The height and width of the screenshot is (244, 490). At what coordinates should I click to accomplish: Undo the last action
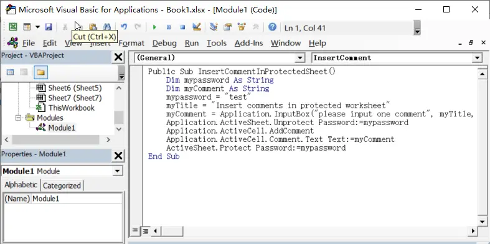coord(124,27)
